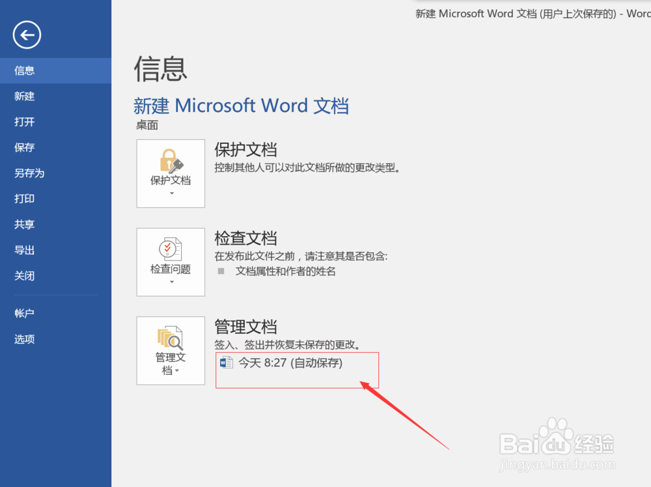
Task: Click 保存 in the sidebar
Action: [x=55, y=147]
